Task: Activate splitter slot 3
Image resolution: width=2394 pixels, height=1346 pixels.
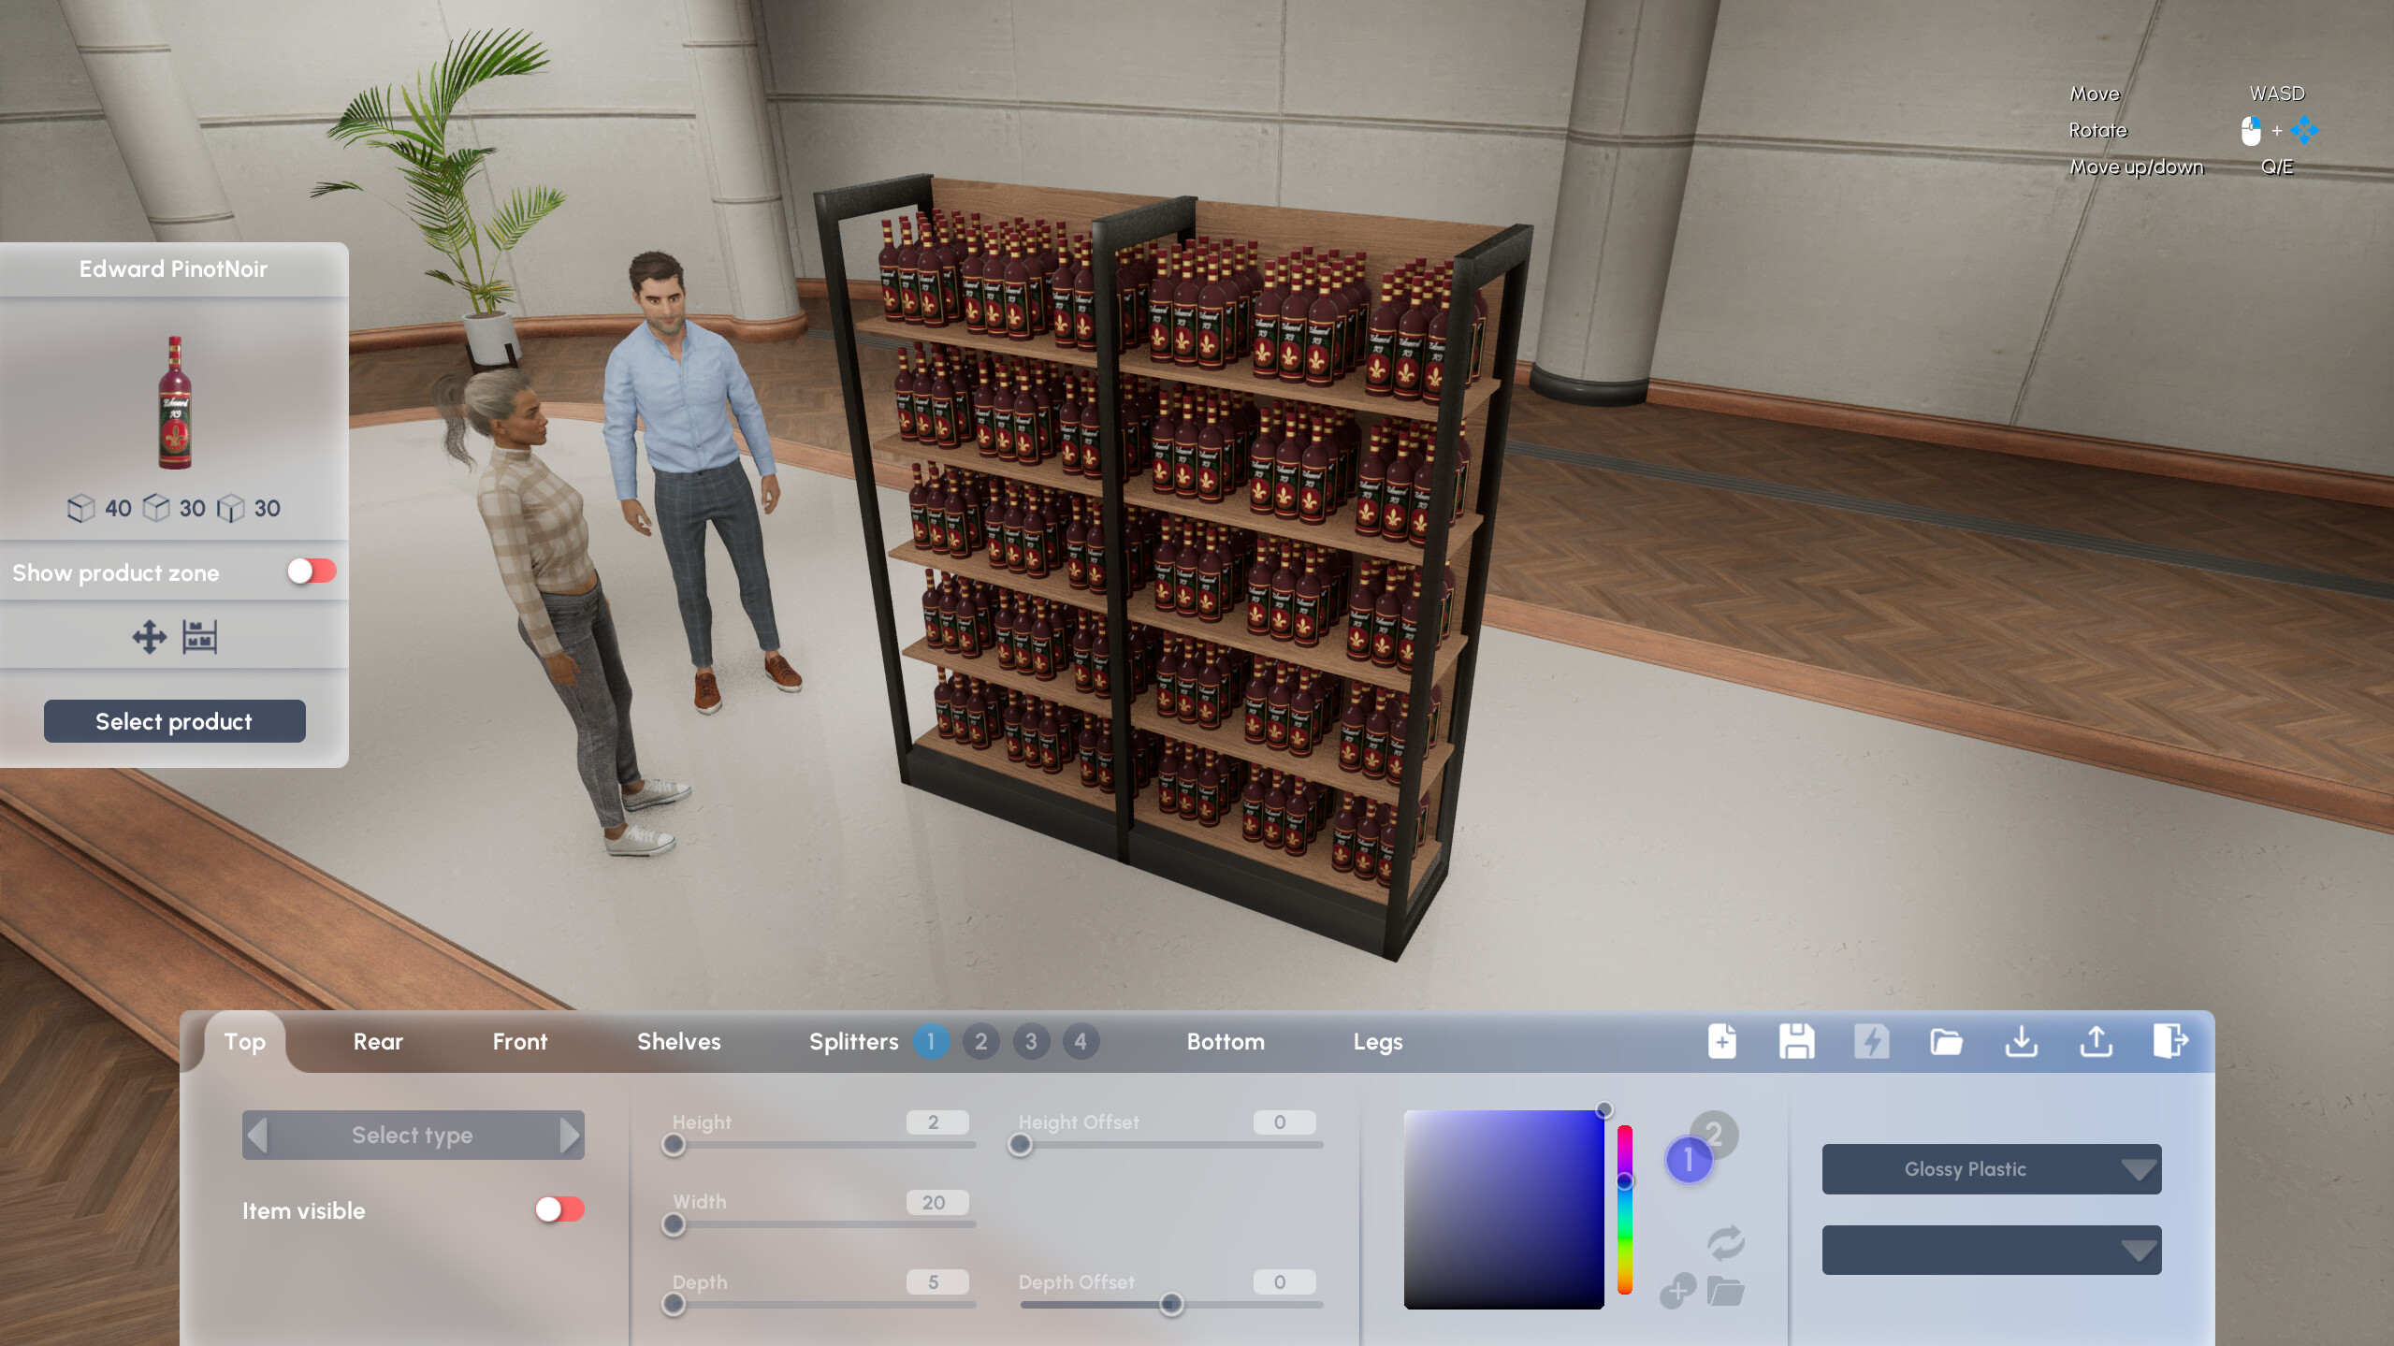Action: 1031,1041
